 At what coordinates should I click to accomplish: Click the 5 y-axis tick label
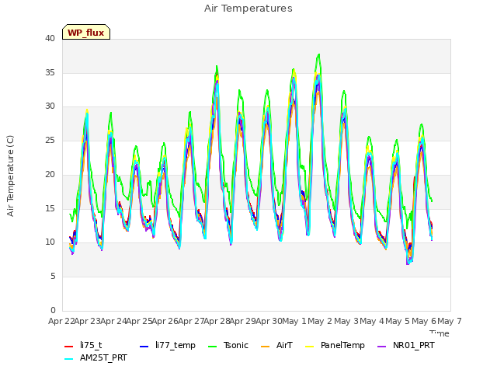click(x=53, y=277)
